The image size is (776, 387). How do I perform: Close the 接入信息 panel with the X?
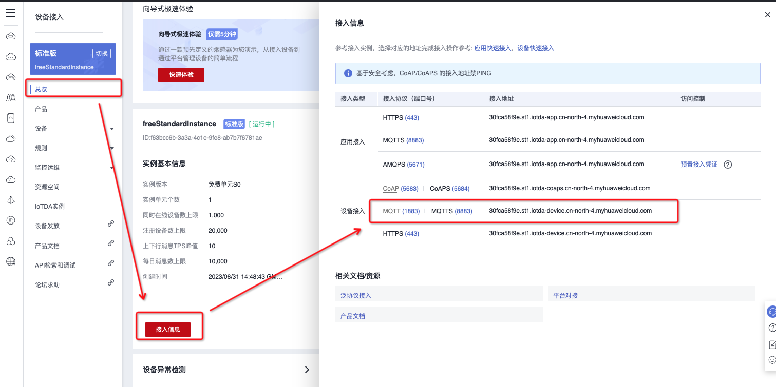tap(768, 15)
